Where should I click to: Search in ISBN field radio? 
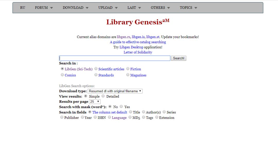(x=95, y=117)
